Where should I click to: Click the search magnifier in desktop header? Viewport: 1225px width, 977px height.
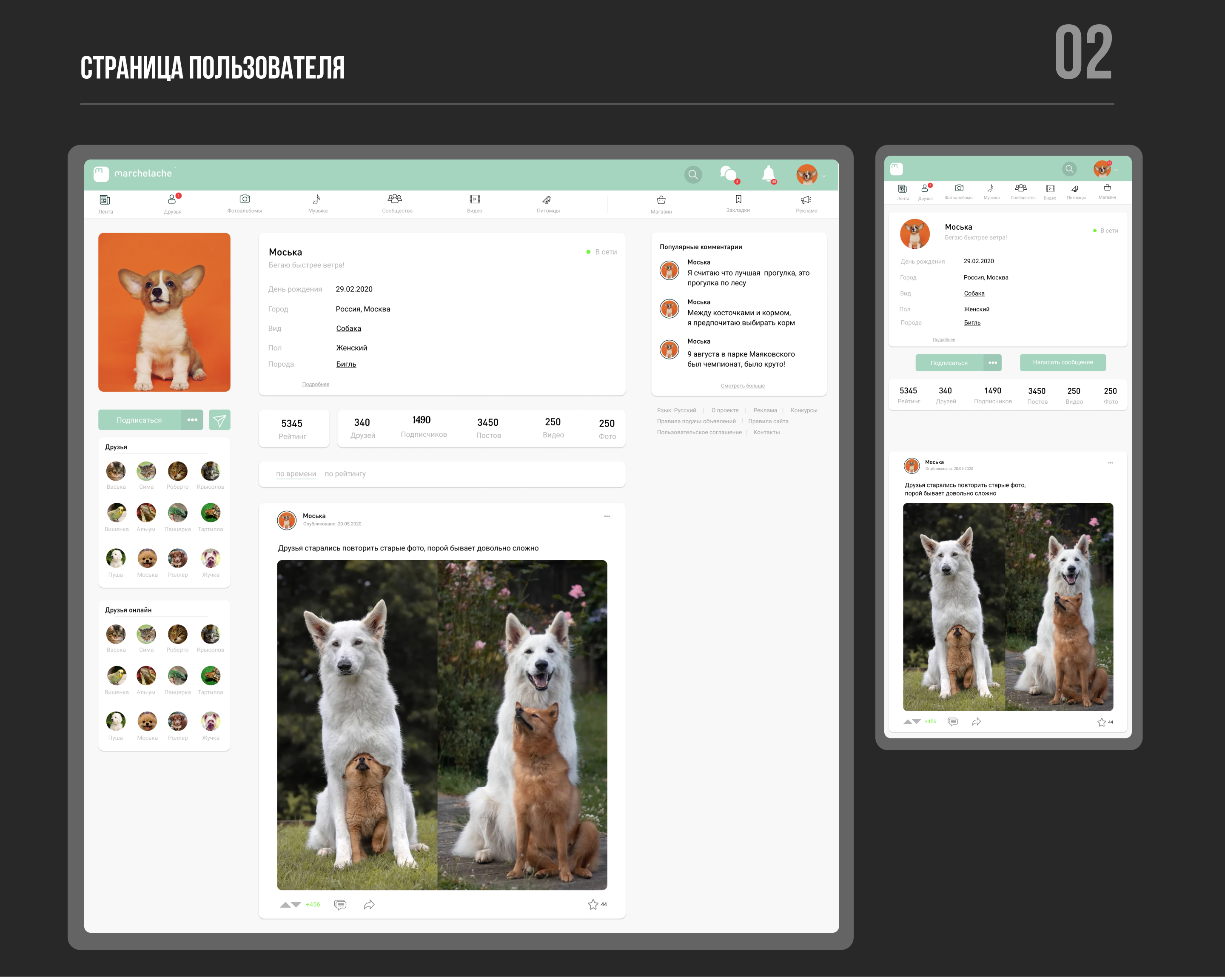click(692, 175)
